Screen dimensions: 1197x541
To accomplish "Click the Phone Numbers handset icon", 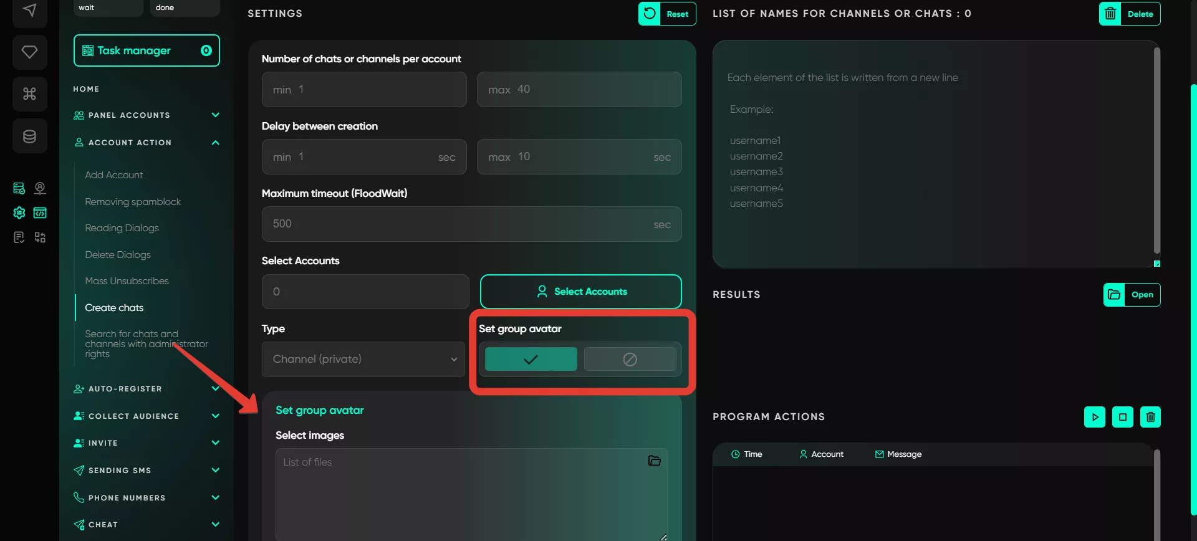I will point(79,497).
